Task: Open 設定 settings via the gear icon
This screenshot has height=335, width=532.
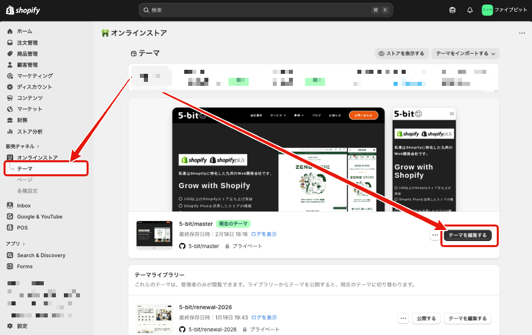Action: point(10,325)
